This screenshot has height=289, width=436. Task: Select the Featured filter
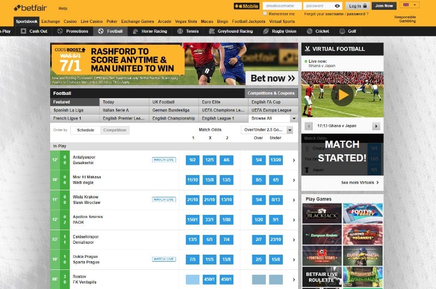click(75, 102)
